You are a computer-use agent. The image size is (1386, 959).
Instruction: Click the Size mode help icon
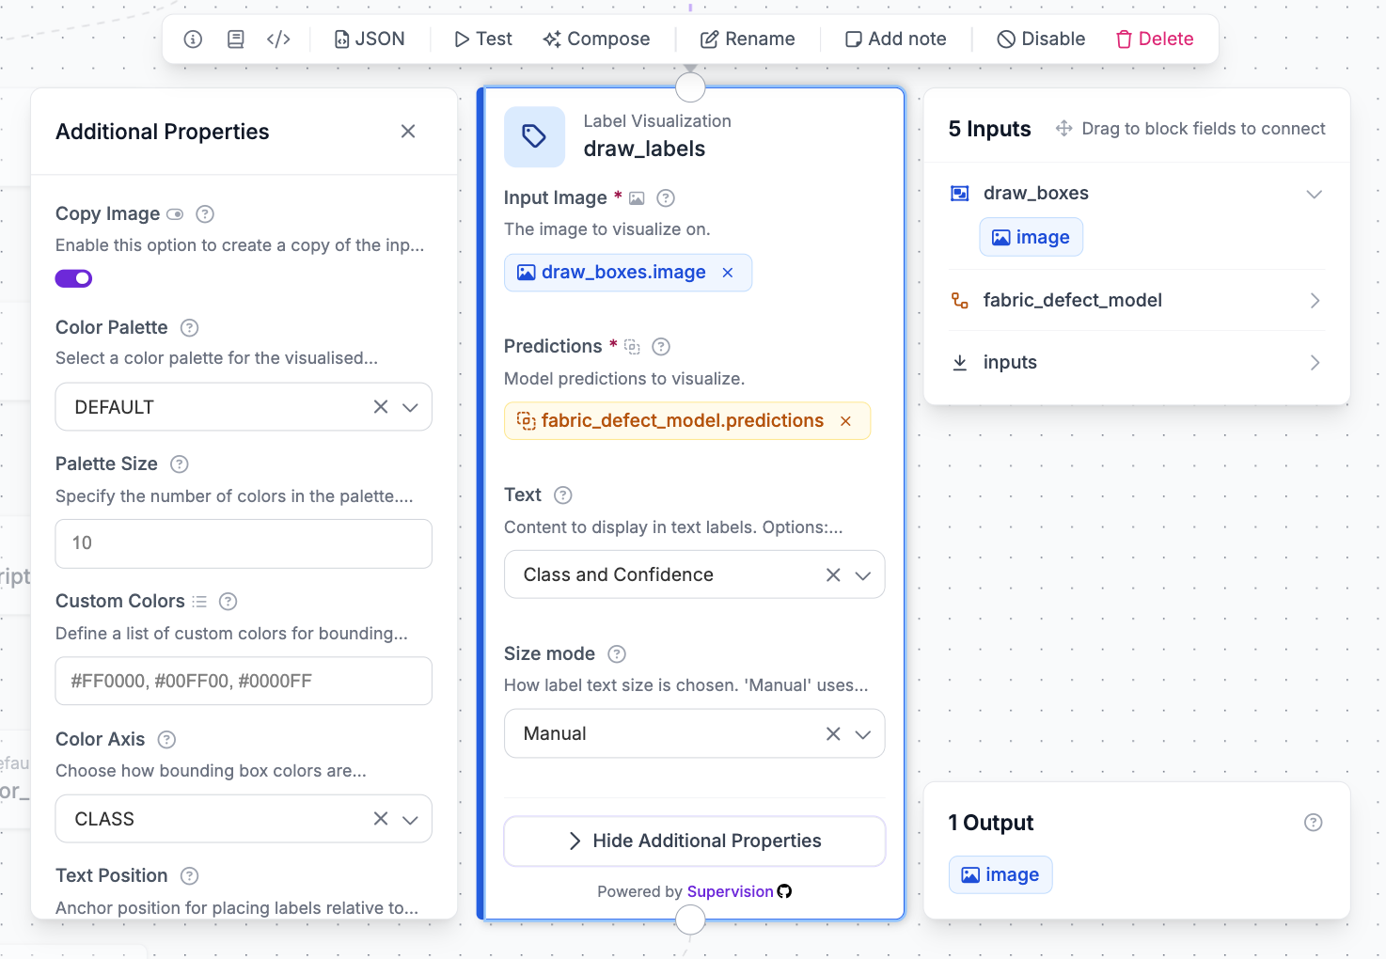click(617, 654)
